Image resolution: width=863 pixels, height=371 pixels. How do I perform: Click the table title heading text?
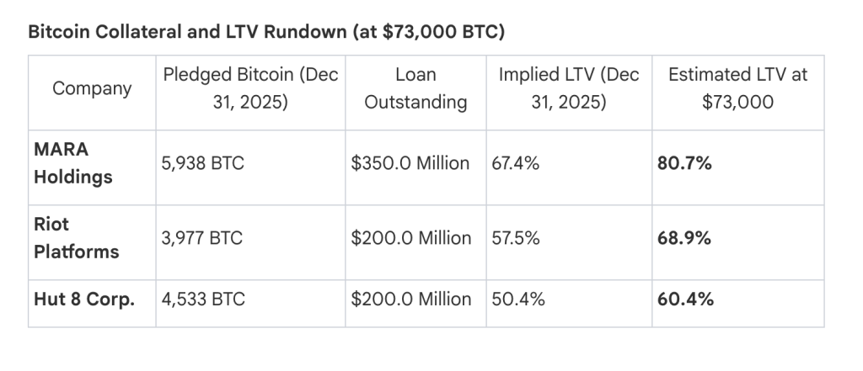(x=266, y=32)
